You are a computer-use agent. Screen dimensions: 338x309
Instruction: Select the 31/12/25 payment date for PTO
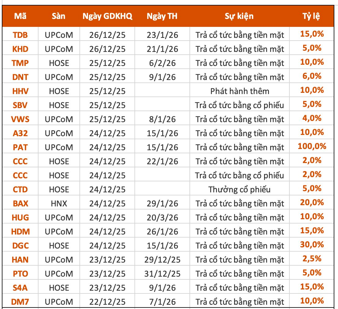[162, 274]
